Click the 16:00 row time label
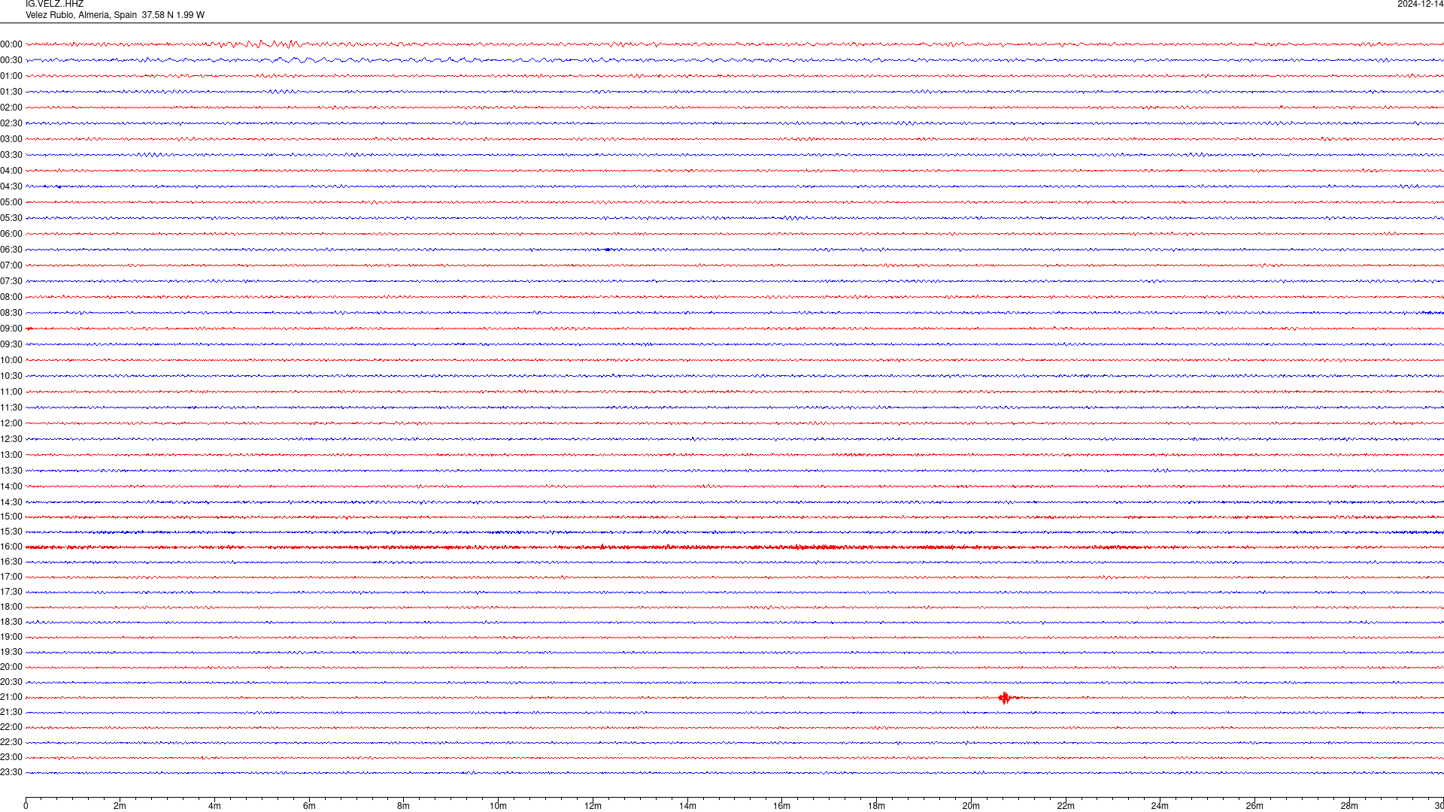 (x=11, y=547)
